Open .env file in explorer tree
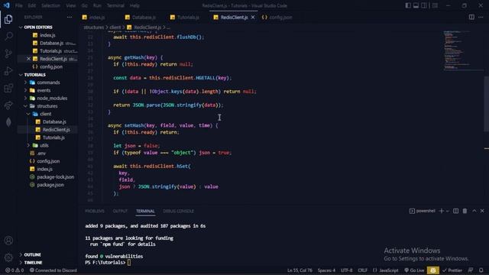Viewport: 489px width, 275px height. [x=41, y=154]
